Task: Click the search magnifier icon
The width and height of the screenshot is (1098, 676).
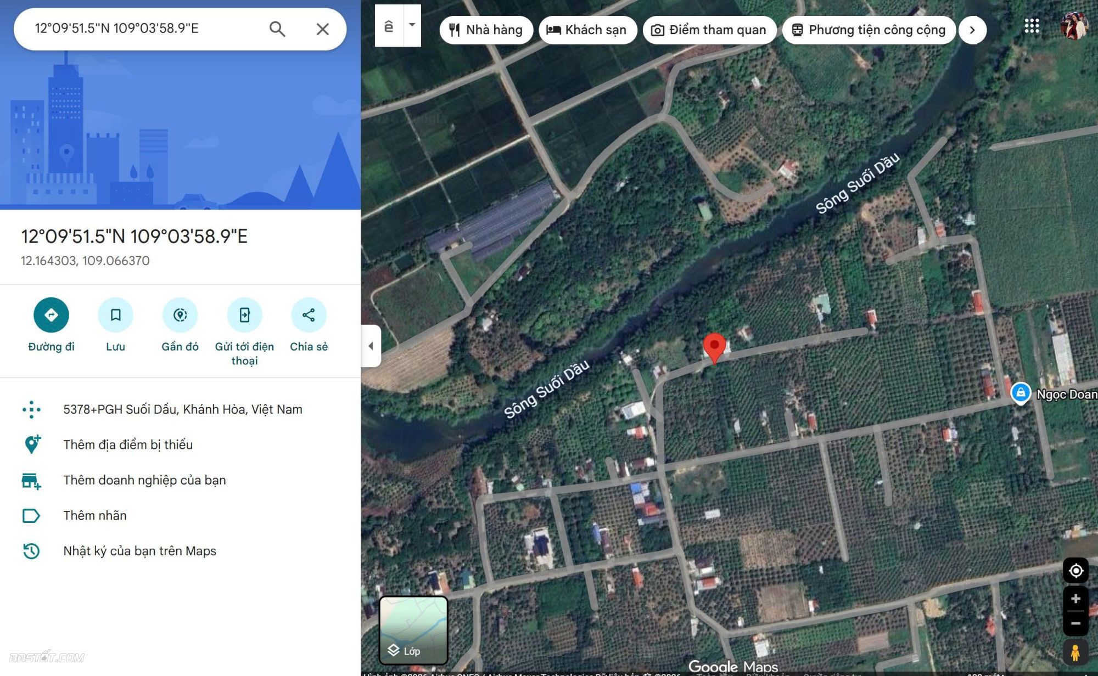Action: 277,29
